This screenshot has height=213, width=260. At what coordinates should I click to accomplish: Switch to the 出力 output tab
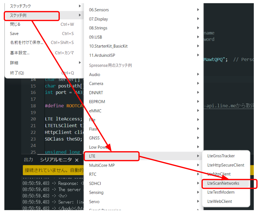point(28,160)
